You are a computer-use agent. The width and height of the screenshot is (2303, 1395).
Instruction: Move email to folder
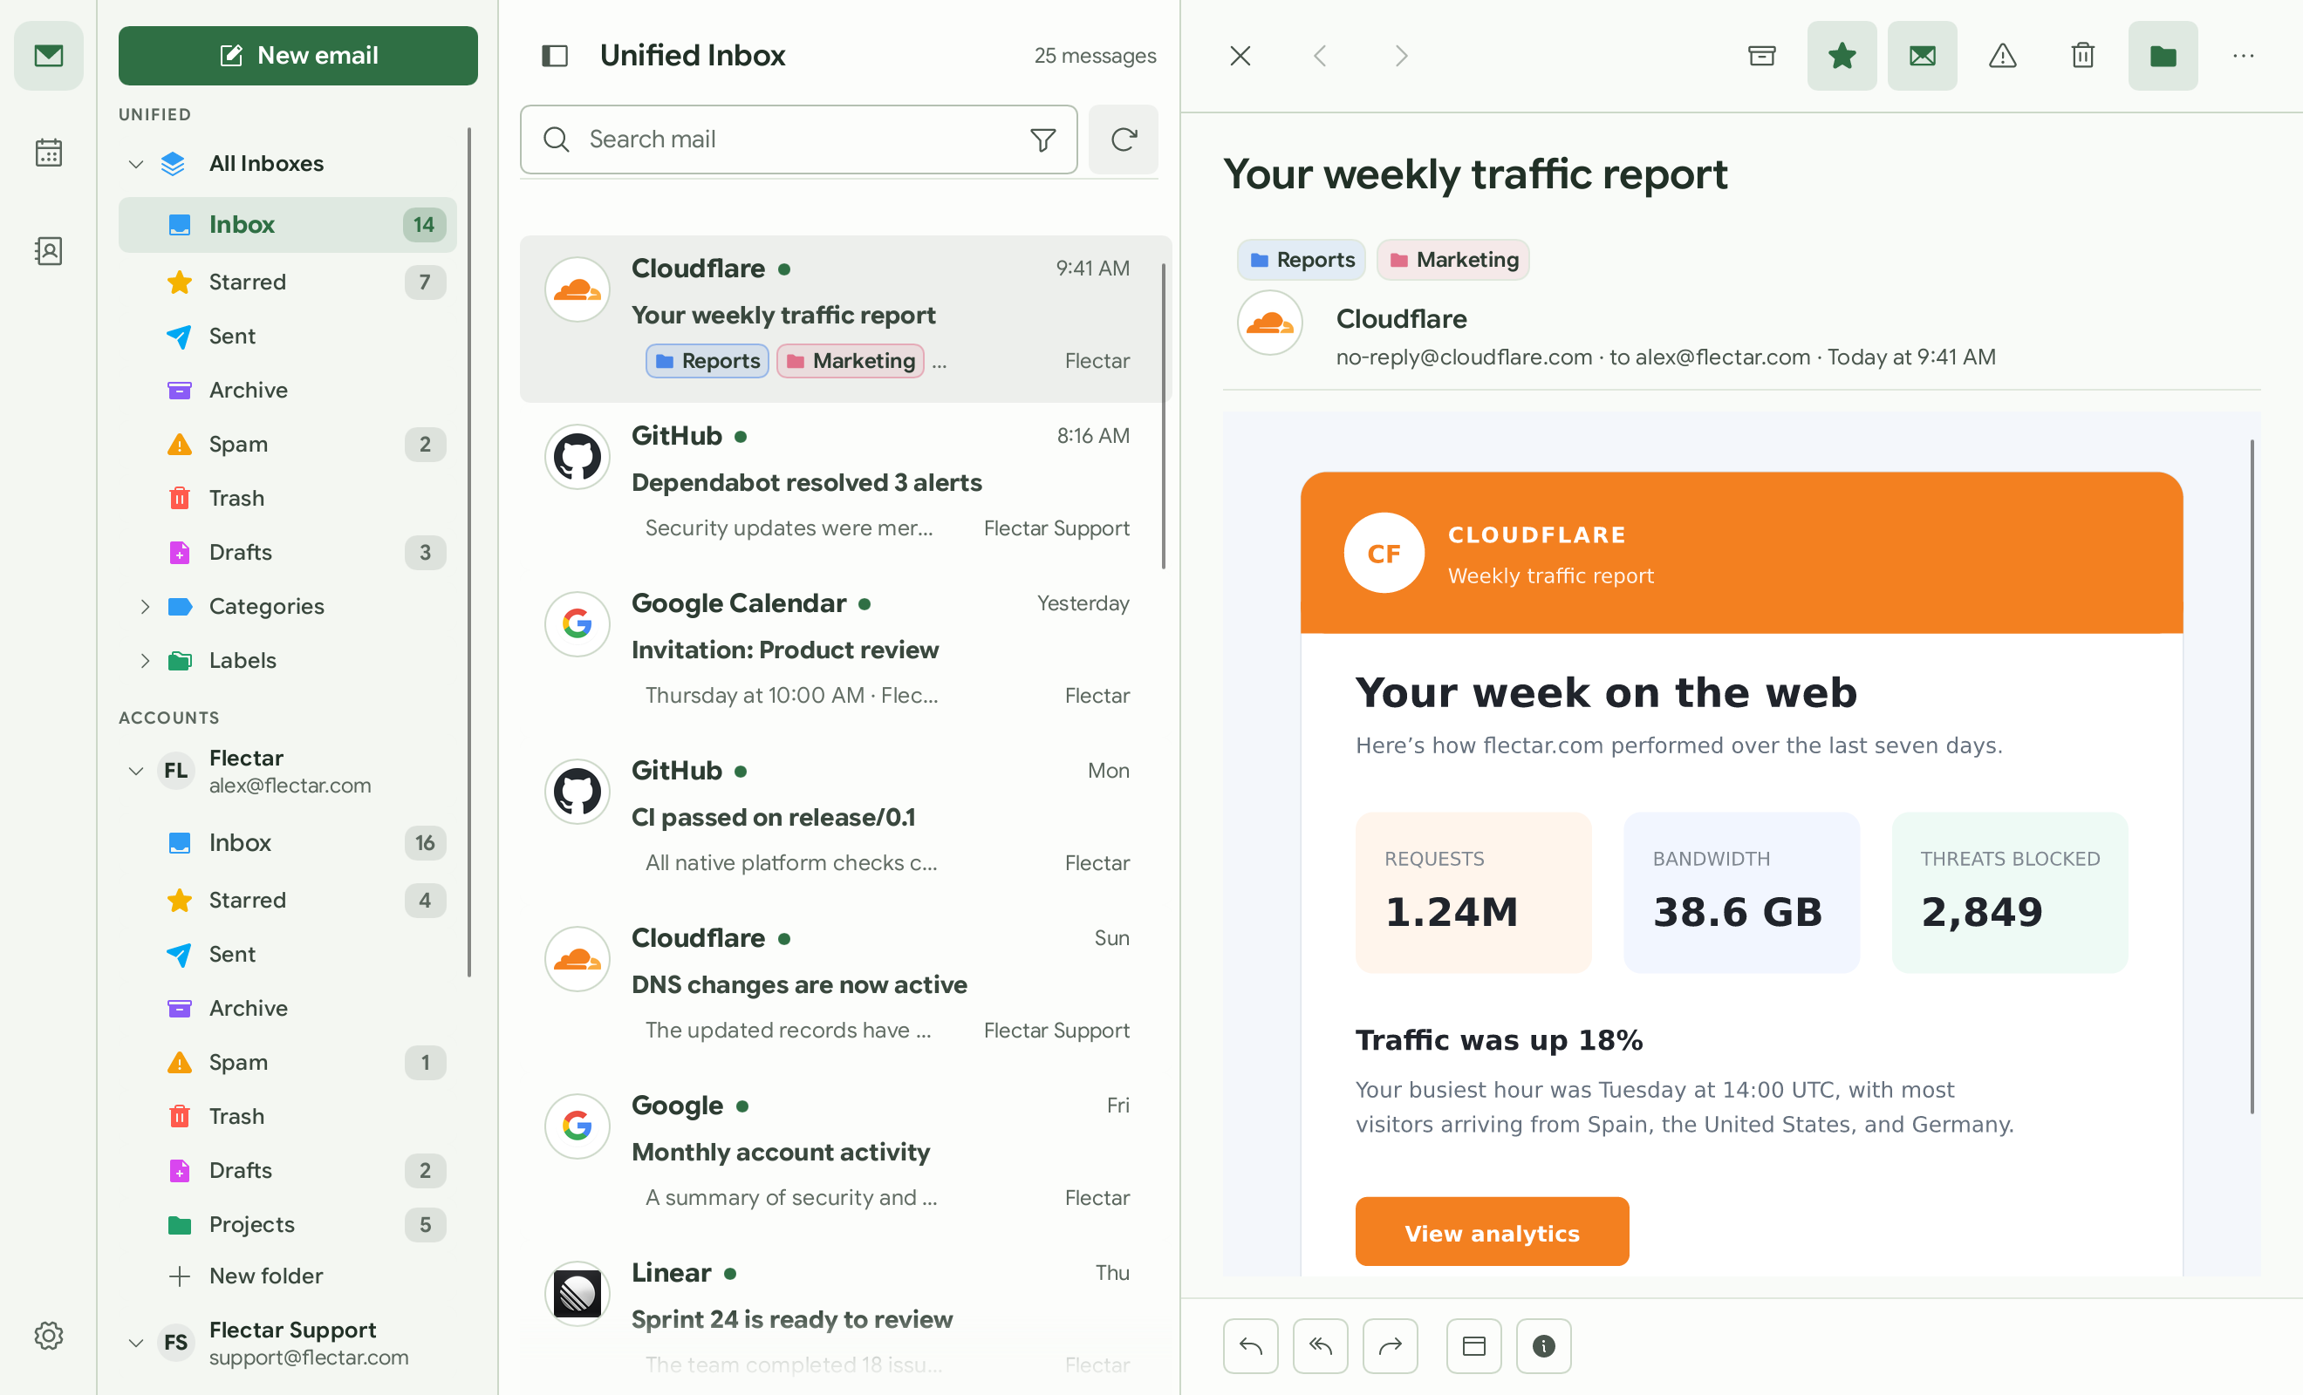(x=2163, y=56)
